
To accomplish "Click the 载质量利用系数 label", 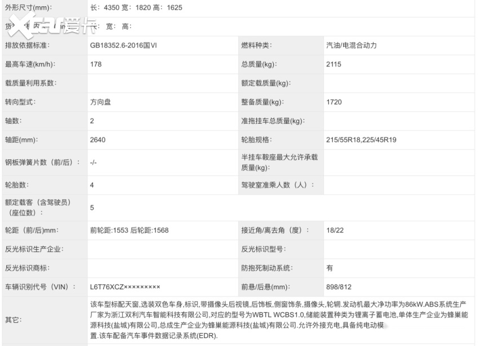I will tap(30, 83).
